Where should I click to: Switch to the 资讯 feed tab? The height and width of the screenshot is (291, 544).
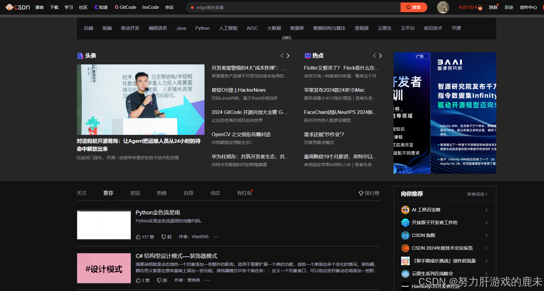tap(135, 193)
